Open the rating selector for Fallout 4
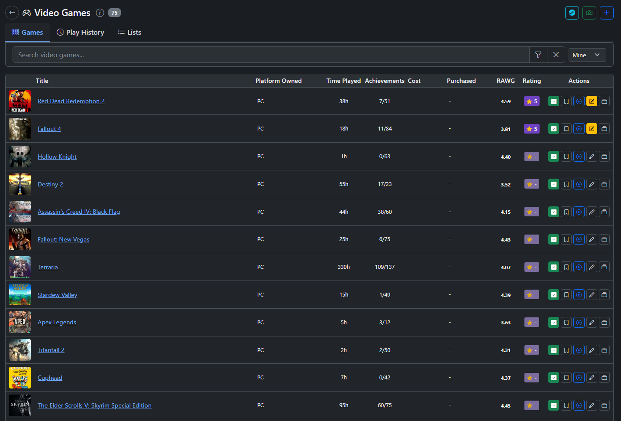The width and height of the screenshot is (621, 421). point(531,129)
